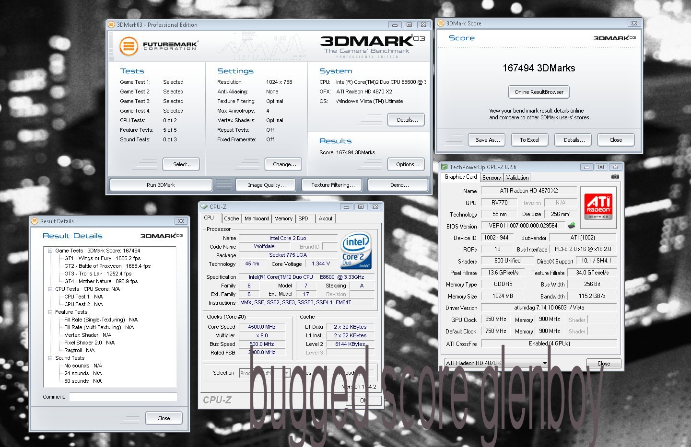691x447 pixels.
Task: Export the score with To Excel button
Action: (529, 140)
